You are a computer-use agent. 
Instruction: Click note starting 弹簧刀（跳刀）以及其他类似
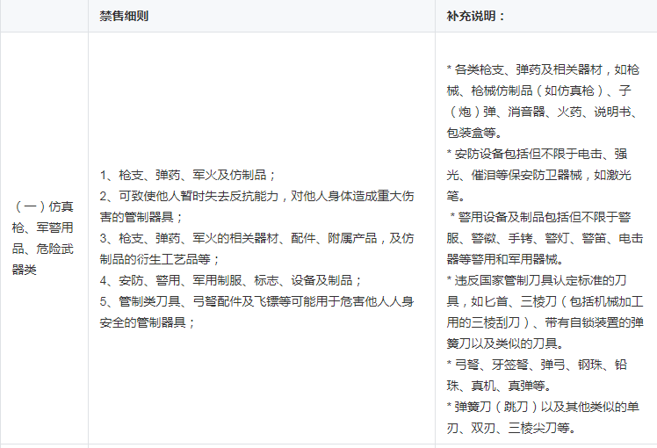543,417
